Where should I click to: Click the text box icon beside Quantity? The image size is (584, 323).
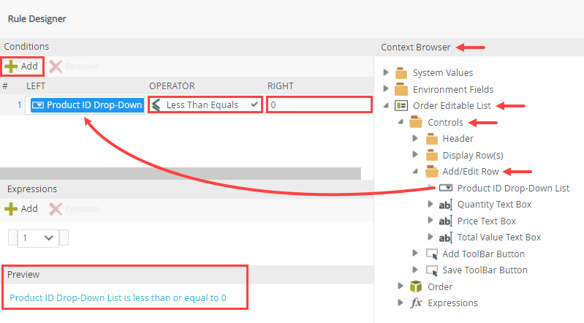click(x=445, y=205)
